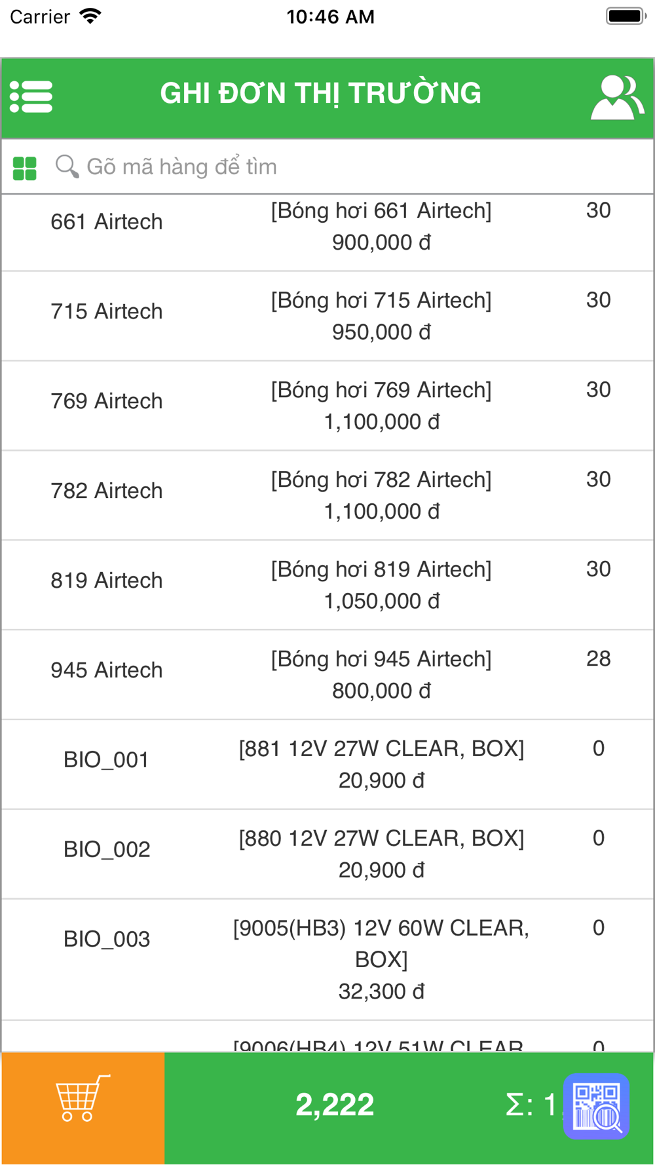Image resolution: width=655 pixels, height=1165 pixels.
Task: Tap the Σ quantity summary label
Action: coord(529,1105)
